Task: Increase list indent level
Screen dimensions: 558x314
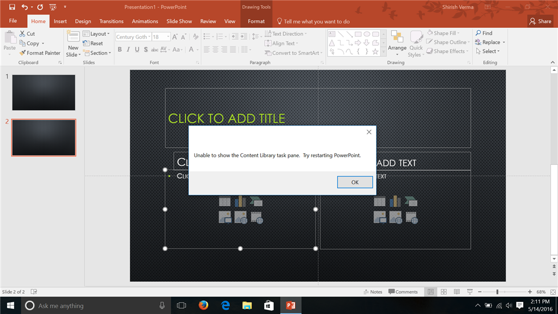Action: [x=244, y=37]
